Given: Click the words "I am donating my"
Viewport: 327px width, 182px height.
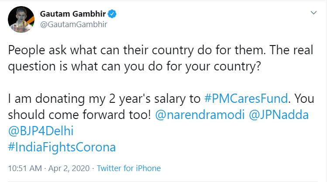Looking at the screenshot, I should pyautogui.click(x=45, y=100).
